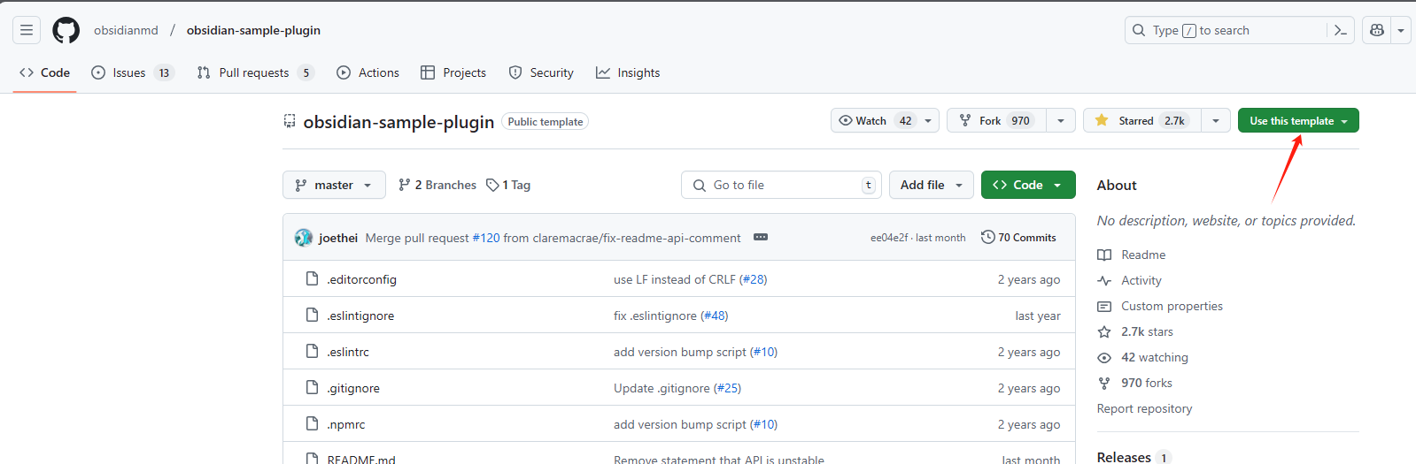Click the GitHub logo icon
This screenshot has width=1416, height=464.
66,30
